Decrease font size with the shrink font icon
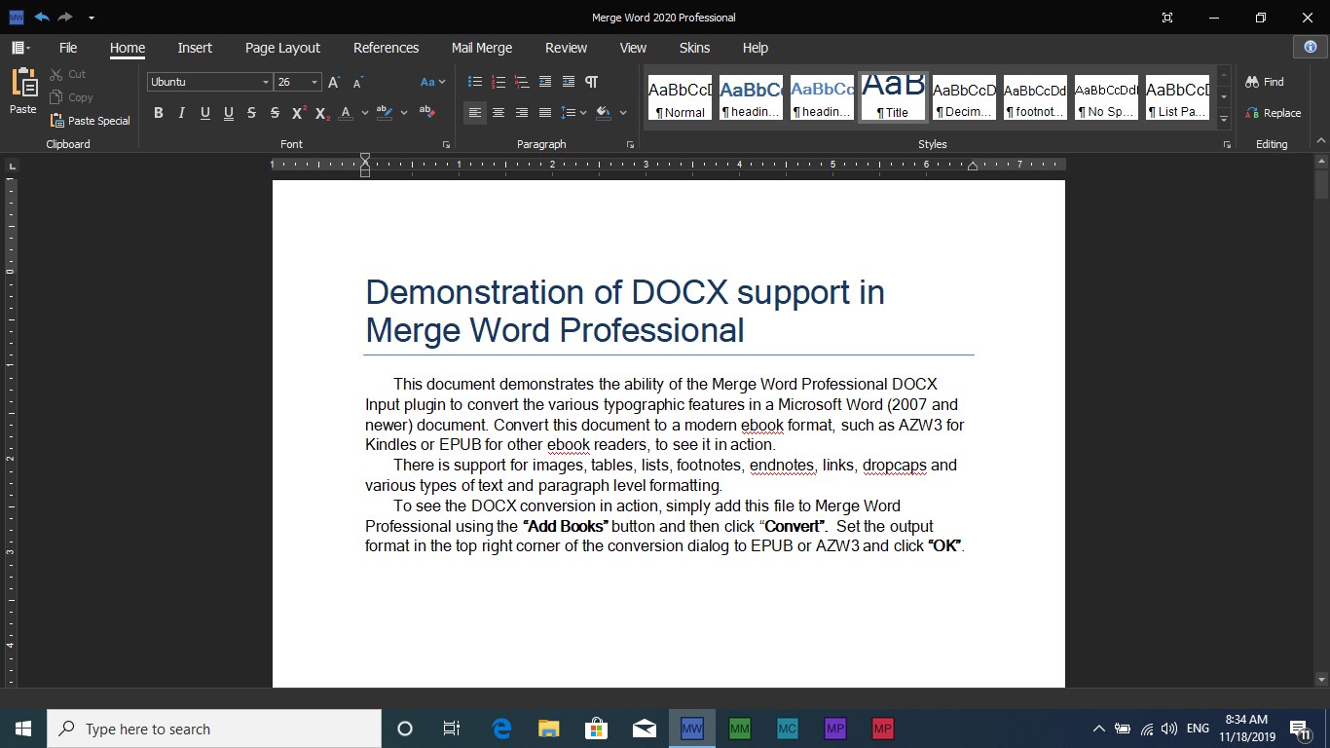1330x748 pixels. coord(357,83)
